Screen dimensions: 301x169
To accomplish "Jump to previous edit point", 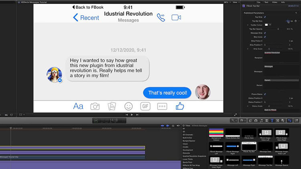I will coord(126,115).
